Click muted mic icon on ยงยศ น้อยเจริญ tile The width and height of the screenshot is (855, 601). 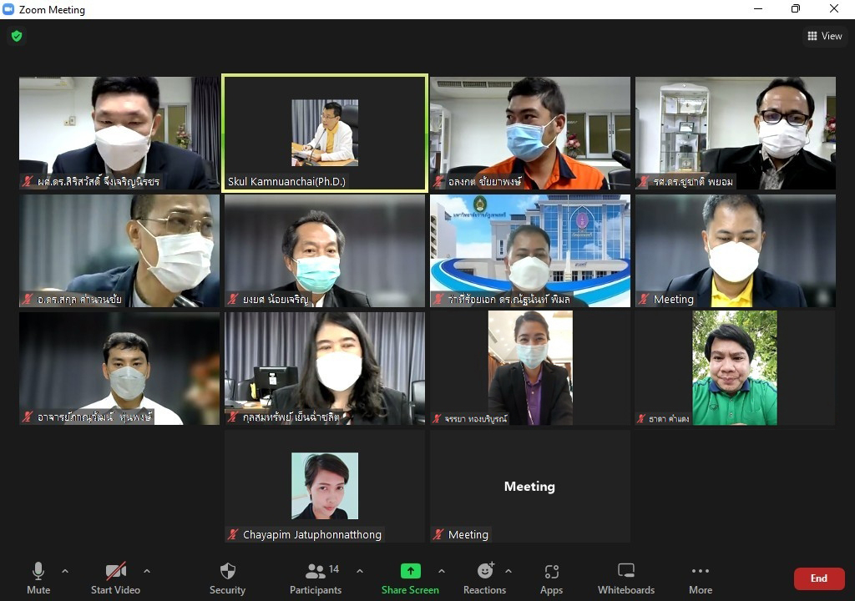pyautogui.click(x=233, y=299)
